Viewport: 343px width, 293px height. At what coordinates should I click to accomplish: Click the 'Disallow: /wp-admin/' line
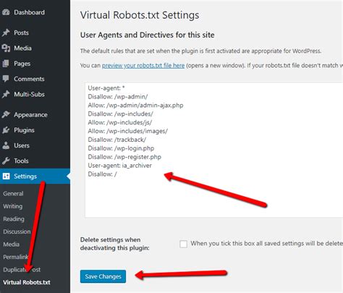pyautogui.click(x=118, y=97)
